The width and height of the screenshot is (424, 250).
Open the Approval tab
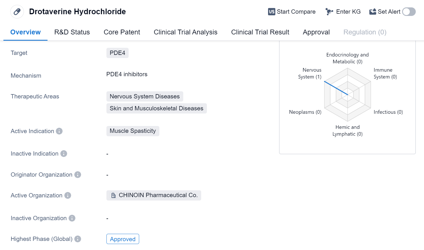[316, 32]
